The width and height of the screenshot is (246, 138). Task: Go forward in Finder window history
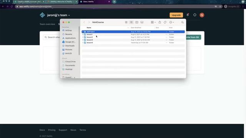click(89, 22)
